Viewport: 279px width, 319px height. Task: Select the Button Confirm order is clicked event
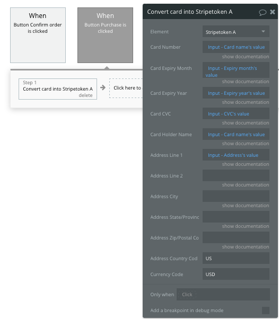[x=38, y=35]
